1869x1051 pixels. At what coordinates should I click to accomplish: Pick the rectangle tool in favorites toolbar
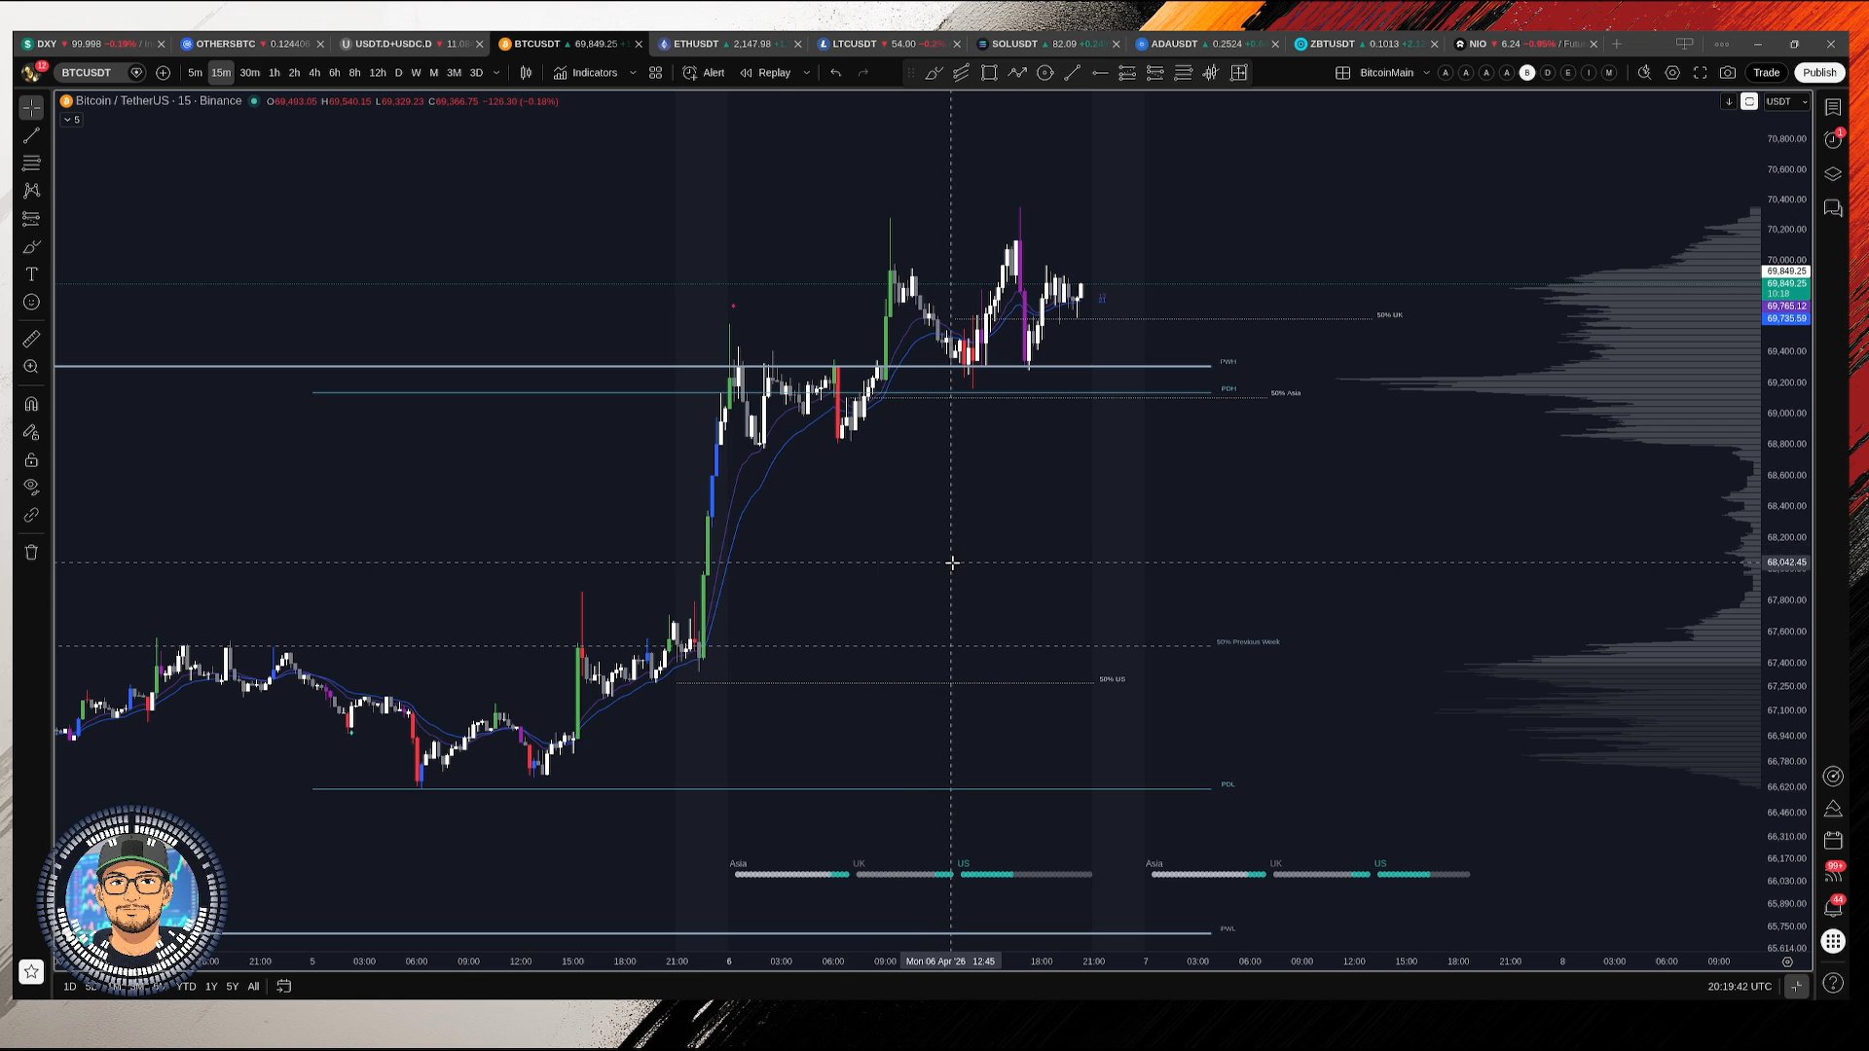point(989,73)
